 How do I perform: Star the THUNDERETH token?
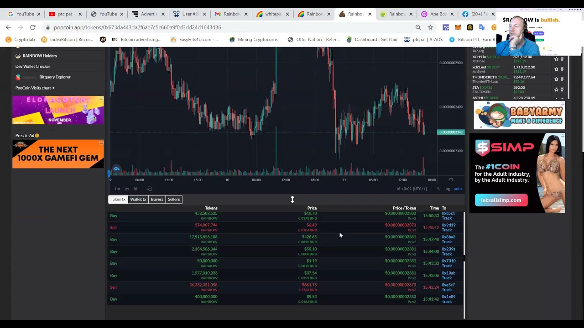pos(556,79)
